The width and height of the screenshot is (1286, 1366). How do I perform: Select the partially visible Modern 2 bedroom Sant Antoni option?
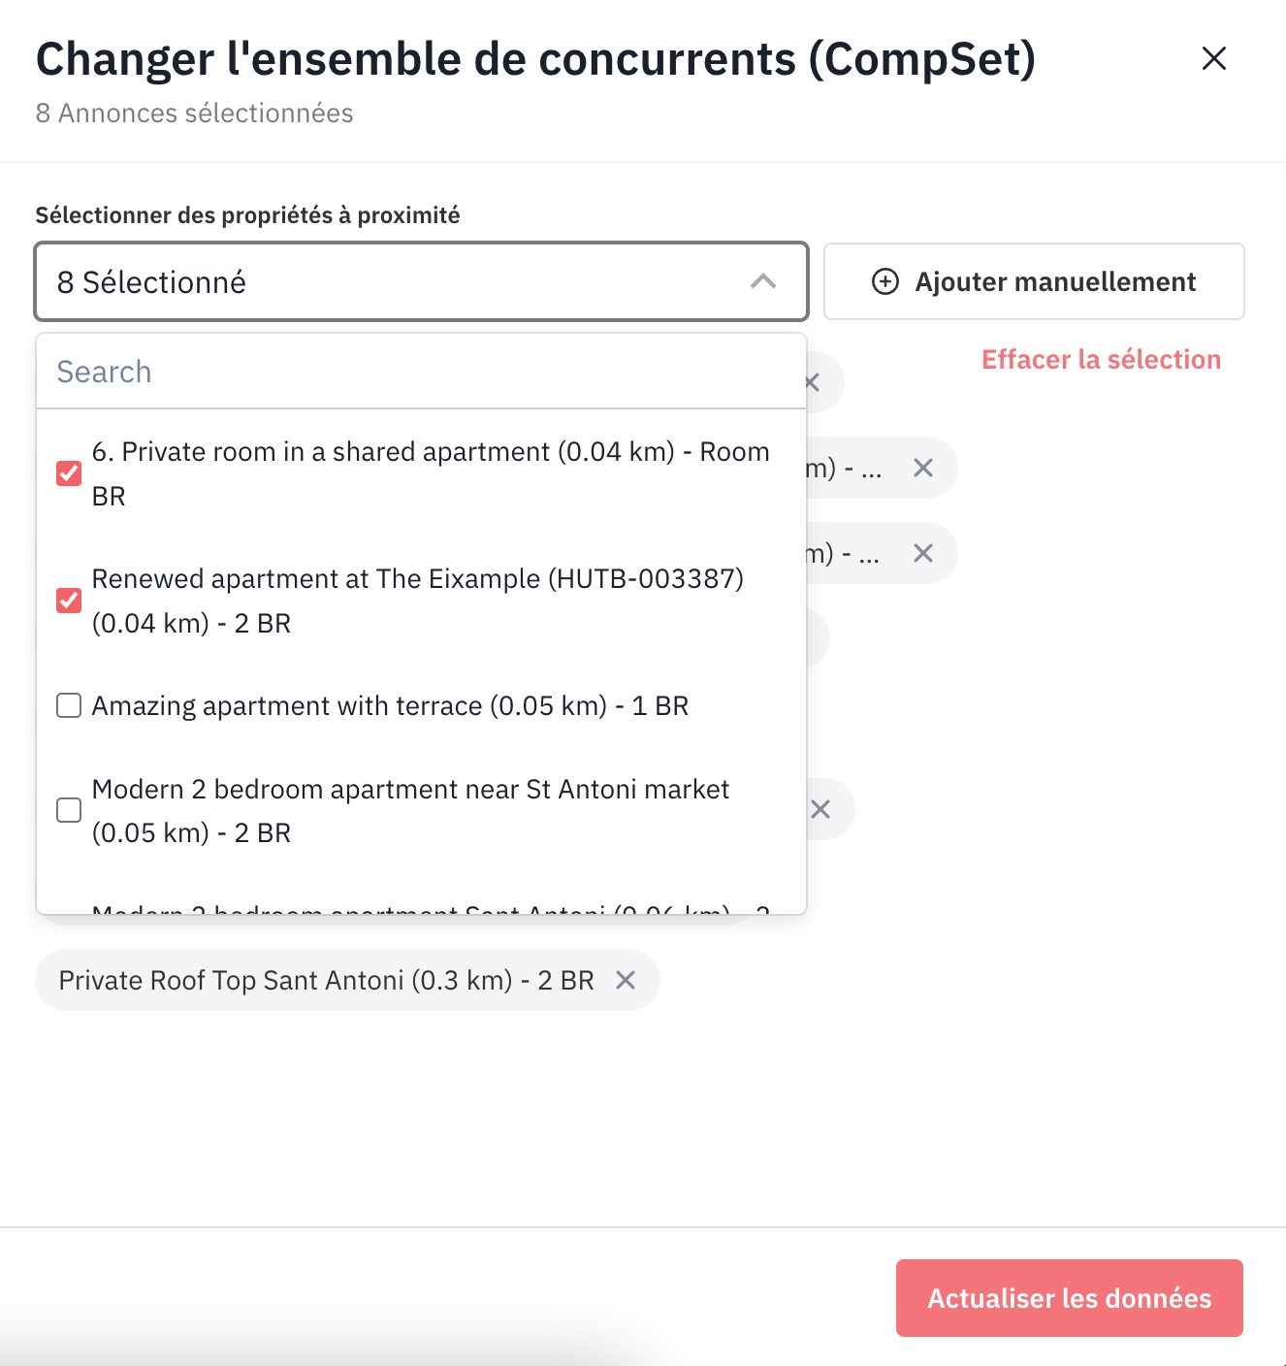coord(427,907)
